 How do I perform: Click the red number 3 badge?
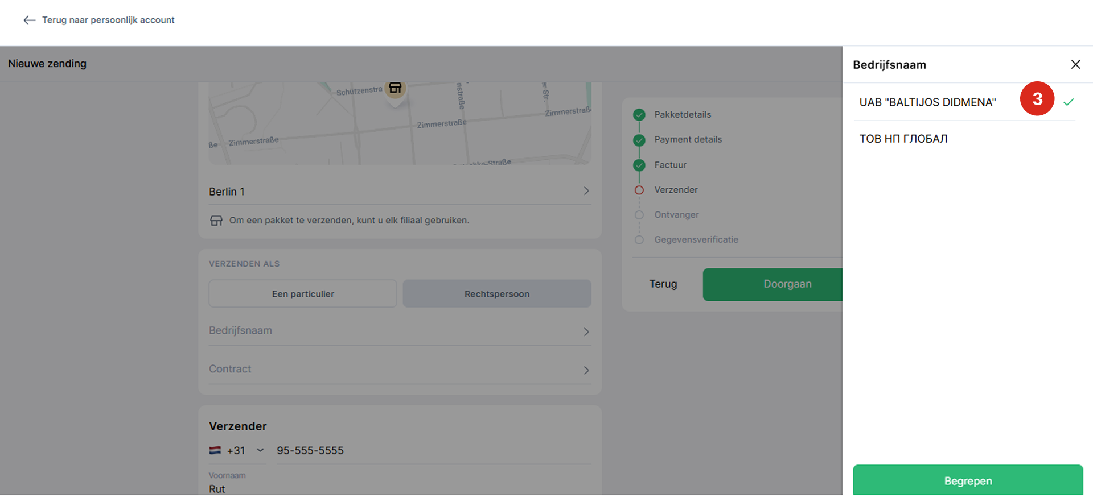pos(1037,99)
